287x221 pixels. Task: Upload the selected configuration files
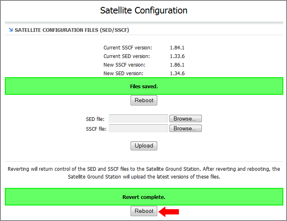click(144, 145)
